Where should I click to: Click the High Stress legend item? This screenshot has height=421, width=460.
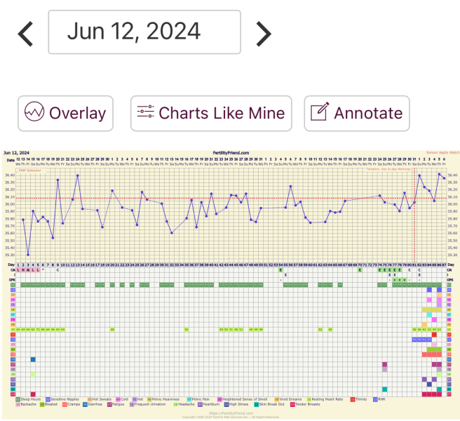240,405
